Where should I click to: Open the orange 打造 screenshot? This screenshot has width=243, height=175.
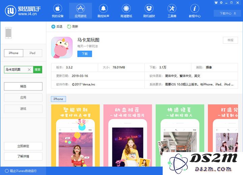pyautogui.click(x=223, y=128)
